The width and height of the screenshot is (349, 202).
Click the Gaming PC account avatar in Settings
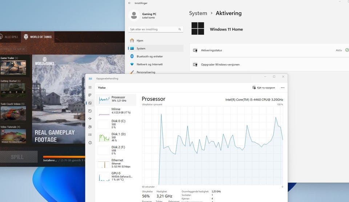tap(134, 16)
